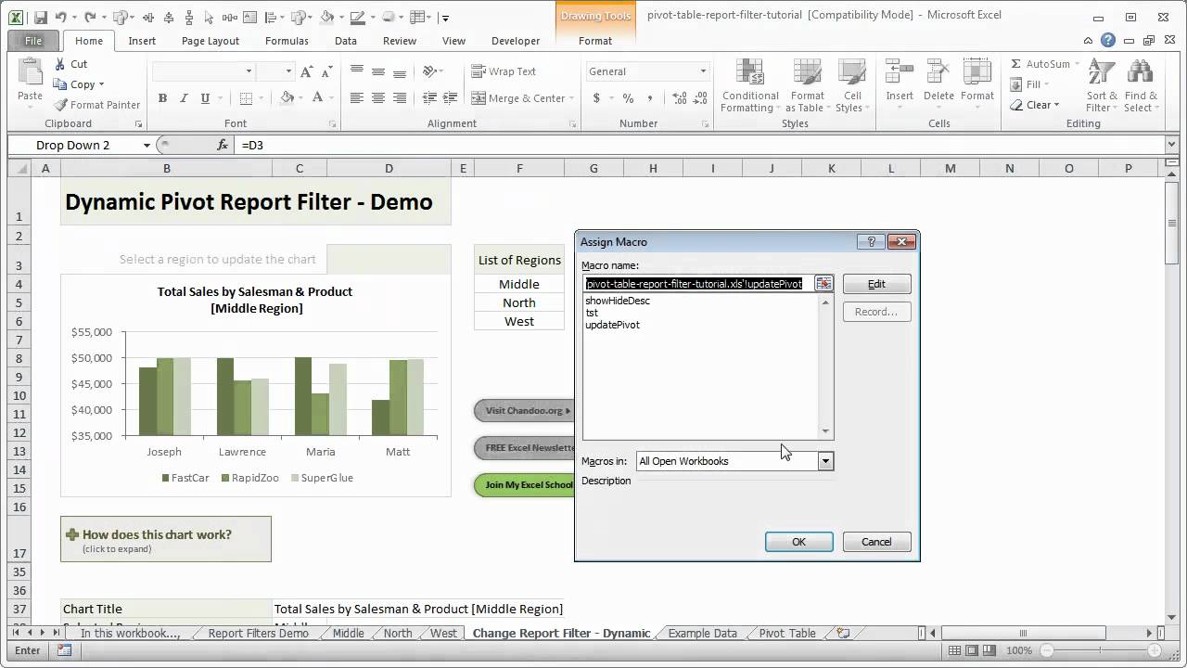Viewport: 1187px width, 668px height.
Task: Select the updatePivot macro in the list
Action: point(612,325)
